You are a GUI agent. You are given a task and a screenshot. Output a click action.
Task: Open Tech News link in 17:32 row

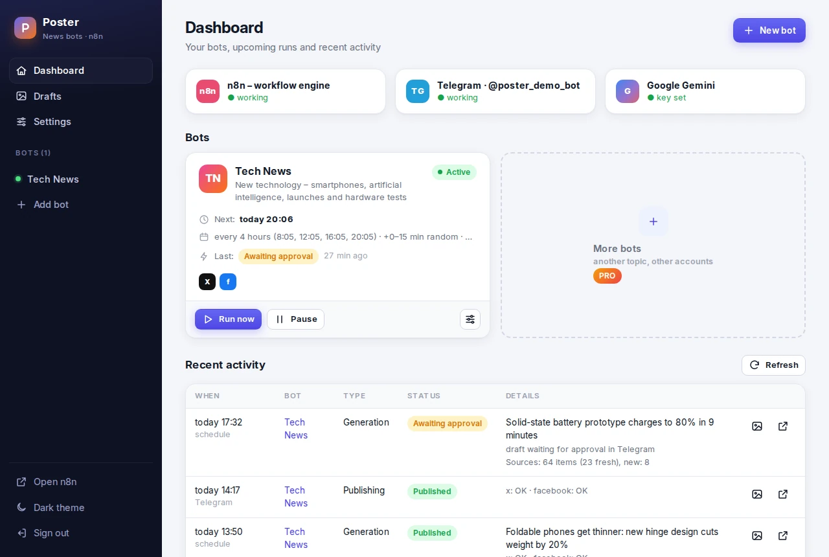[x=295, y=429]
